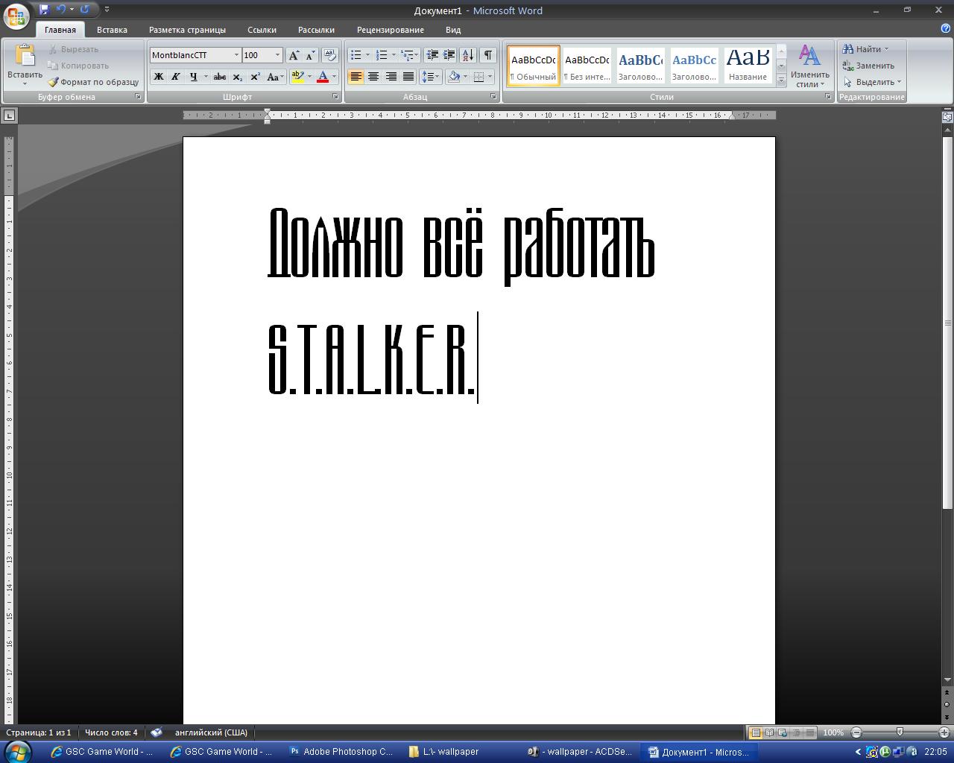Switch to the Ссылки tab

click(x=262, y=30)
